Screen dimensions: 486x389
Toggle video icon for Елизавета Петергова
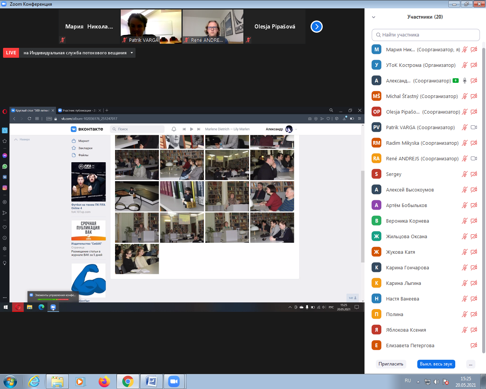pos(474,345)
